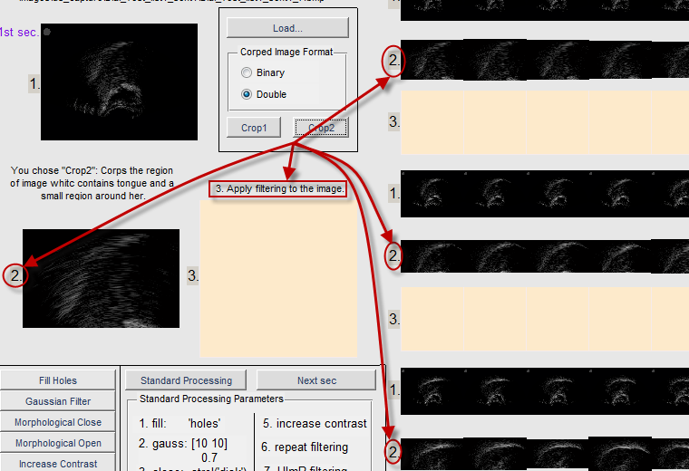Go to Next sec

(x=316, y=380)
